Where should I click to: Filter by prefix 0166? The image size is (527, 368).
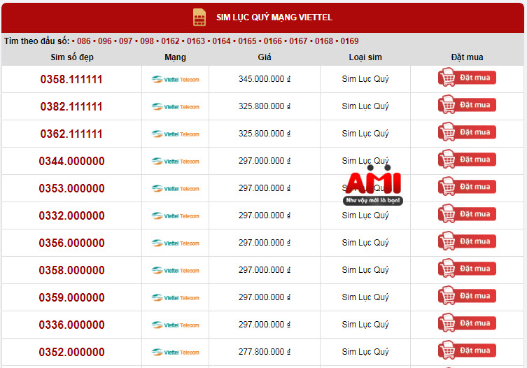click(273, 41)
